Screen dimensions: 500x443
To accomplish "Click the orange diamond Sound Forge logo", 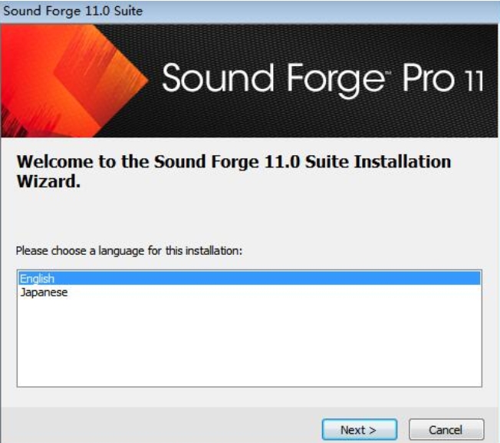I will pyautogui.click(x=100, y=80).
